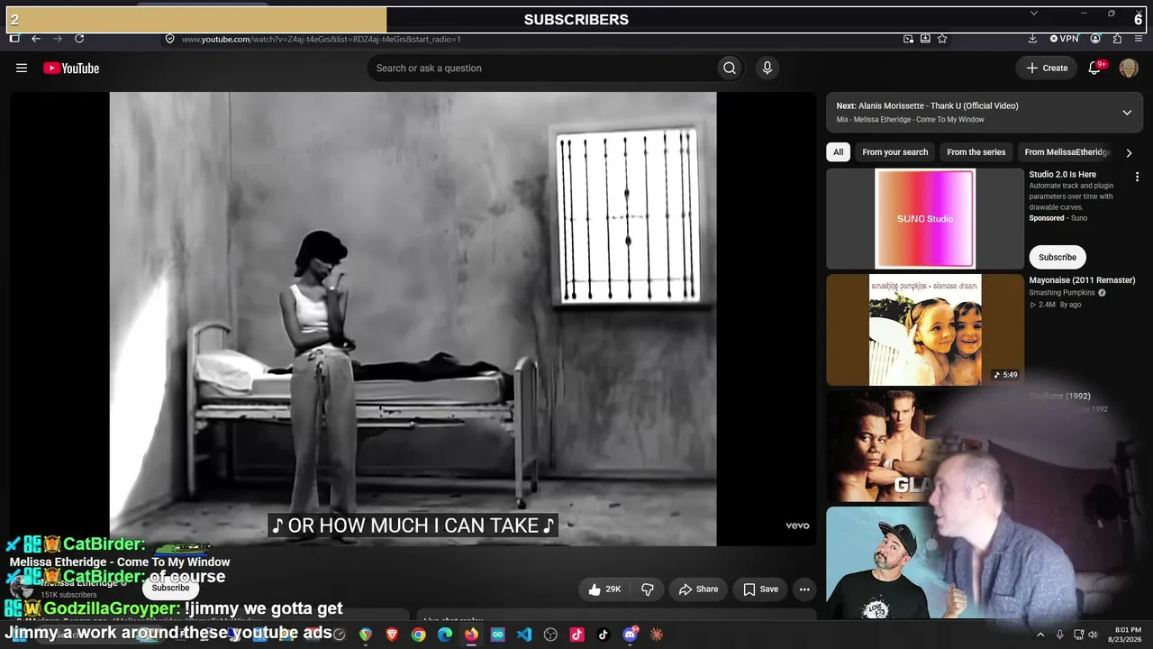This screenshot has width=1153, height=649.
Task: Go back with the browser back arrow
Action: pyautogui.click(x=36, y=39)
